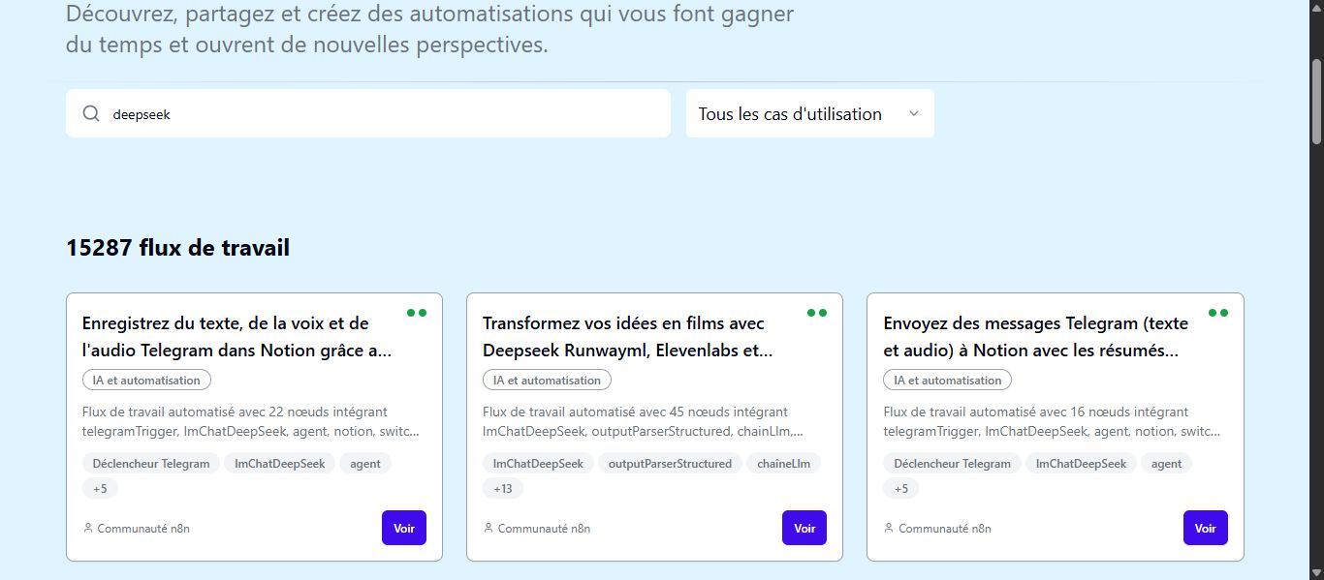Click the search magnifier icon
The height and width of the screenshot is (580, 1324).
pyautogui.click(x=91, y=113)
